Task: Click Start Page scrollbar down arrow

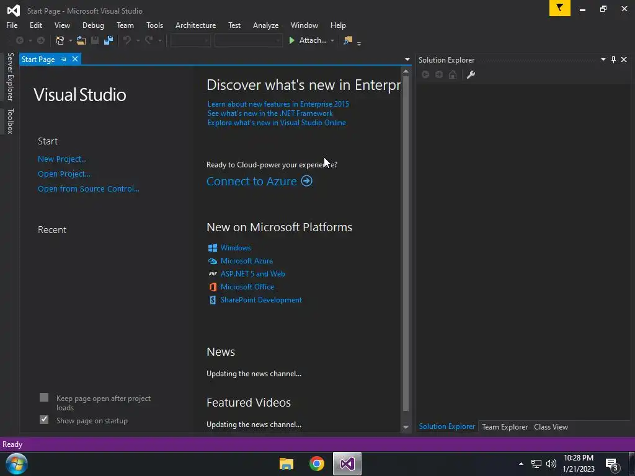Action: (x=406, y=427)
